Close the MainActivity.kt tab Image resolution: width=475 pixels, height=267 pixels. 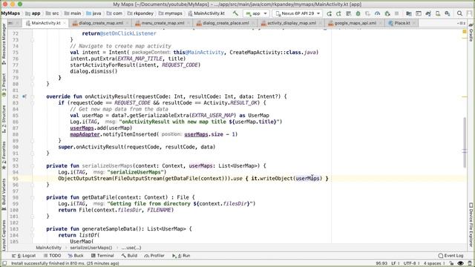tap(65, 23)
